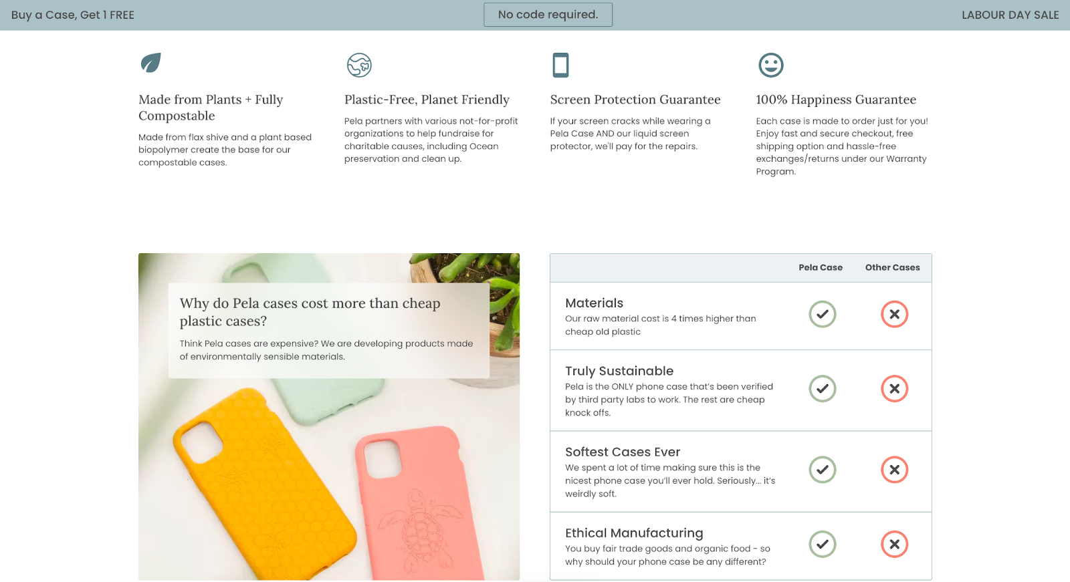Image resolution: width=1070 pixels, height=582 pixels.
Task: Click the Pela Case checkmark for Truly Sustainable
Action: 823,388
